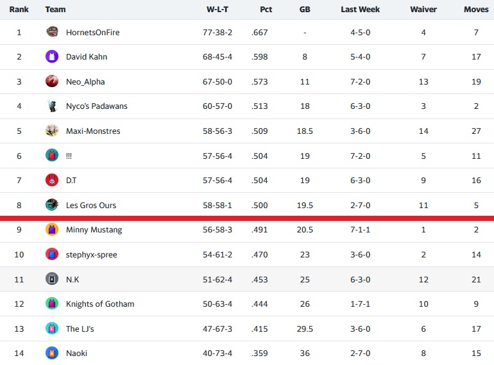Image resolution: width=494 pixels, height=365 pixels.
Task: Select the Maxi-Monstres team logo
Action: pyautogui.click(x=52, y=131)
